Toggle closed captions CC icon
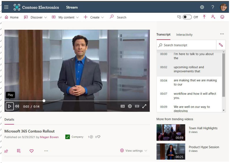 [123, 106]
